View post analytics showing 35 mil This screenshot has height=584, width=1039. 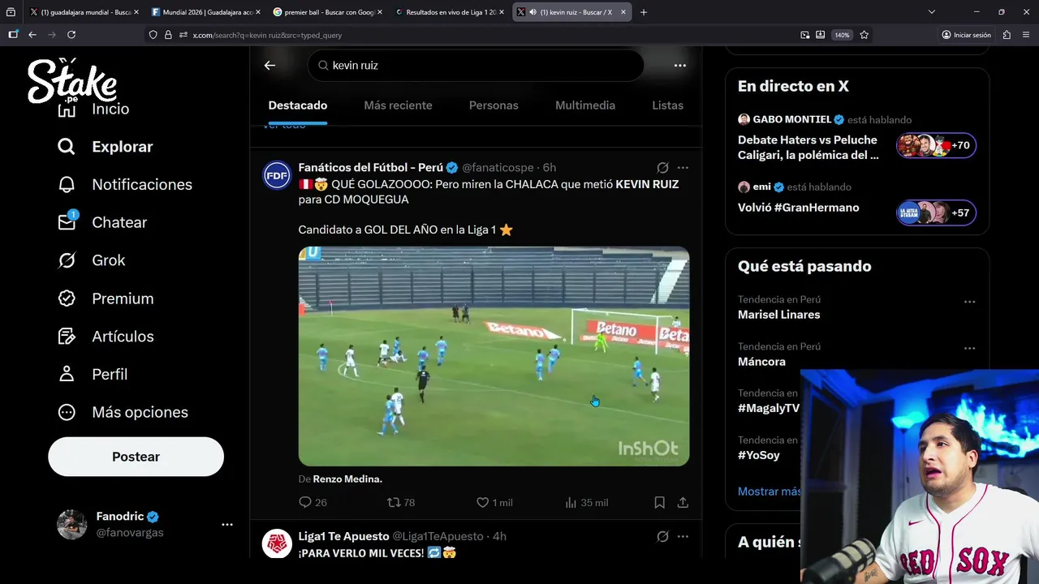tap(586, 503)
